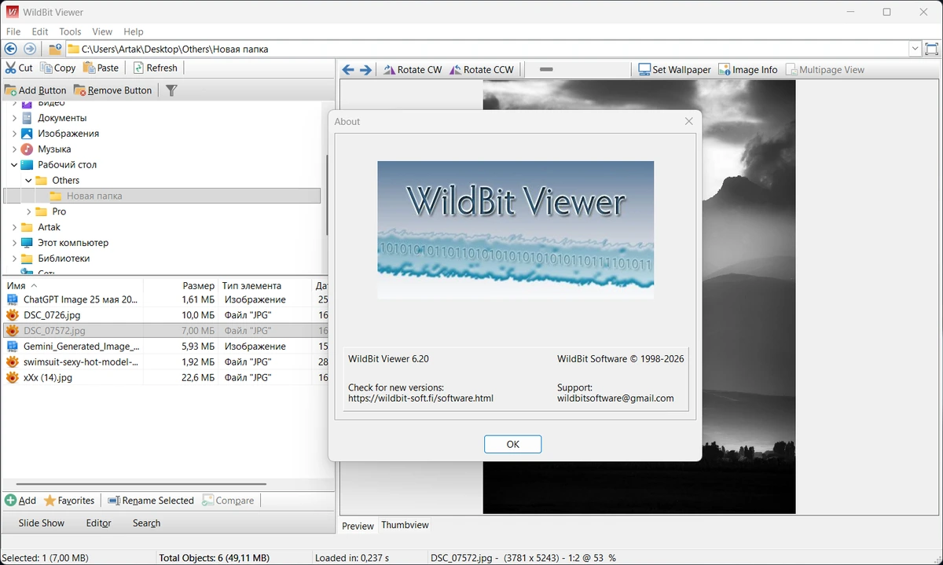Open the address bar path dropdown
The height and width of the screenshot is (565, 943).
tap(915, 49)
